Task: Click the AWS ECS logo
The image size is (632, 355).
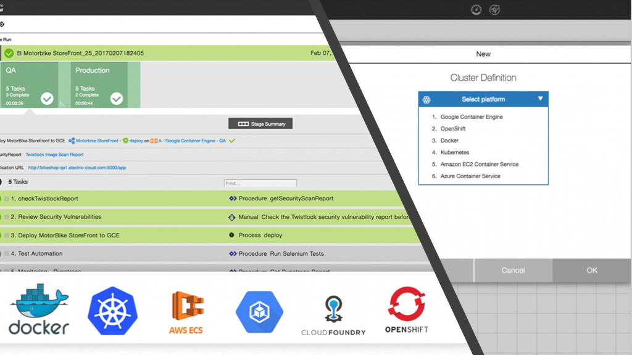Action: tap(186, 312)
